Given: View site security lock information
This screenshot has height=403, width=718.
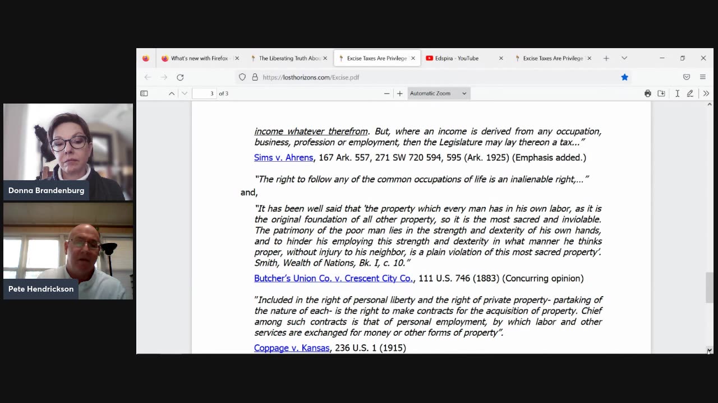Looking at the screenshot, I should 255,77.
